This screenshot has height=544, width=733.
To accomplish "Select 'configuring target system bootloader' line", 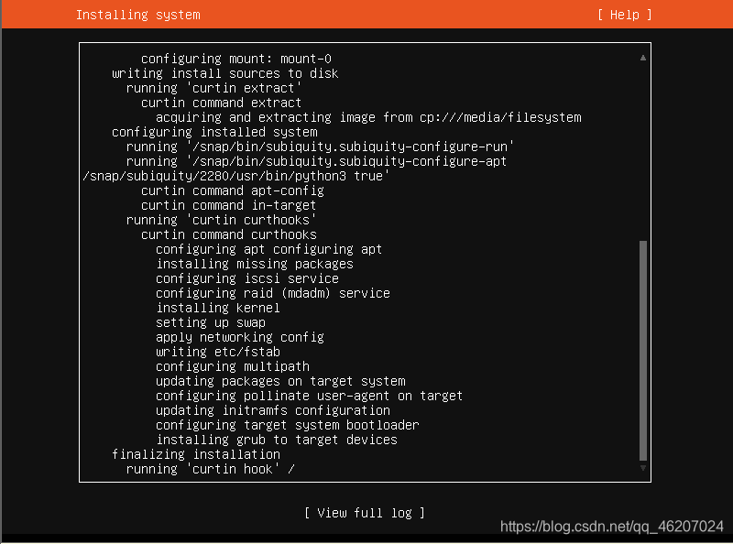I will (x=288, y=425).
